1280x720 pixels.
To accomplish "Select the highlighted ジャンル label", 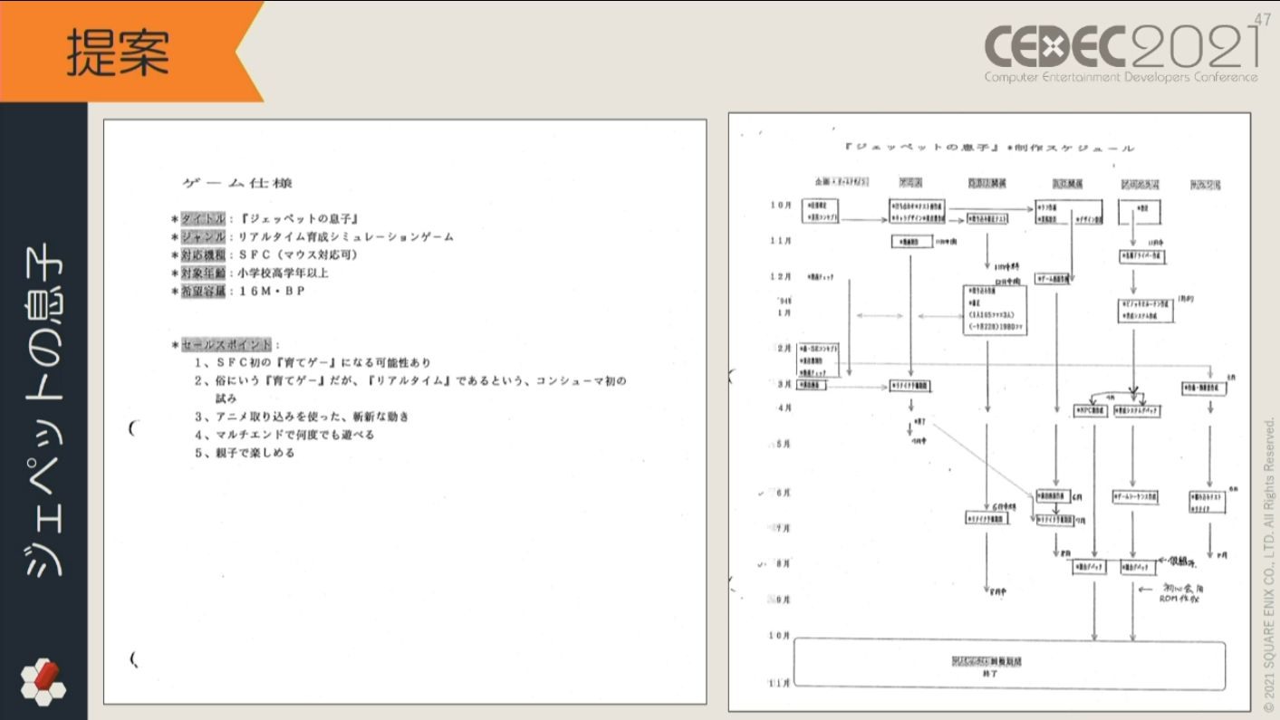I will coord(202,236).
